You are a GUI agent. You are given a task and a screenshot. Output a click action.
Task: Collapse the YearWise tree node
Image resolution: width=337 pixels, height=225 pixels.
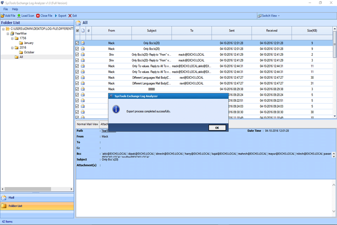8,34
